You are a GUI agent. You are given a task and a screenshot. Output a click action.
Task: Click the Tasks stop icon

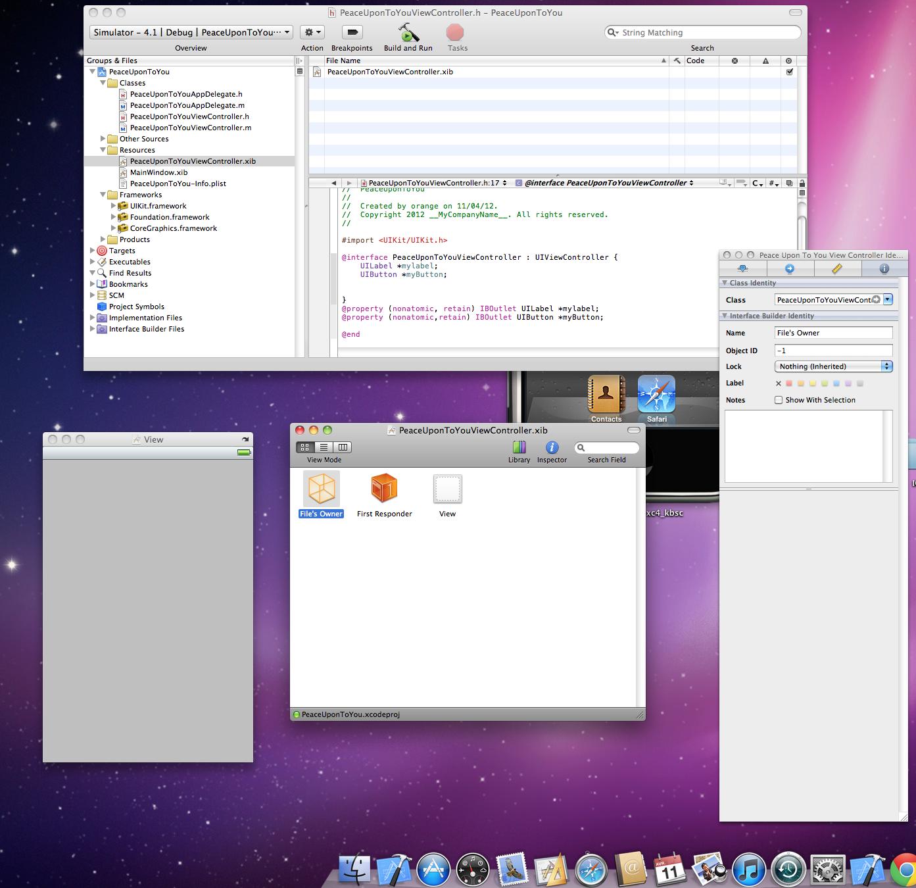455,32
